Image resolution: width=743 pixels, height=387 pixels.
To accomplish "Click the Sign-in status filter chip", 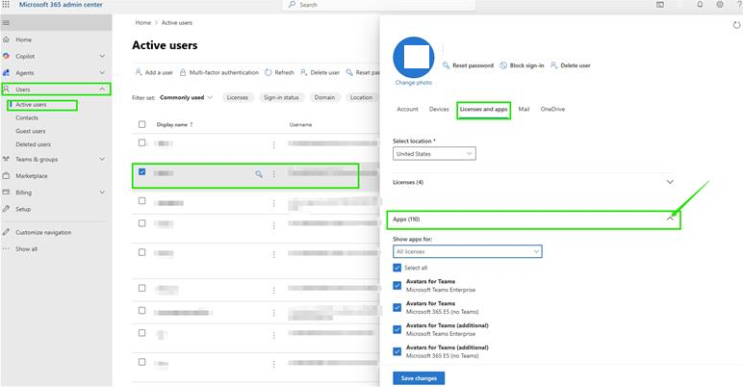I will (x=281, y=97).
